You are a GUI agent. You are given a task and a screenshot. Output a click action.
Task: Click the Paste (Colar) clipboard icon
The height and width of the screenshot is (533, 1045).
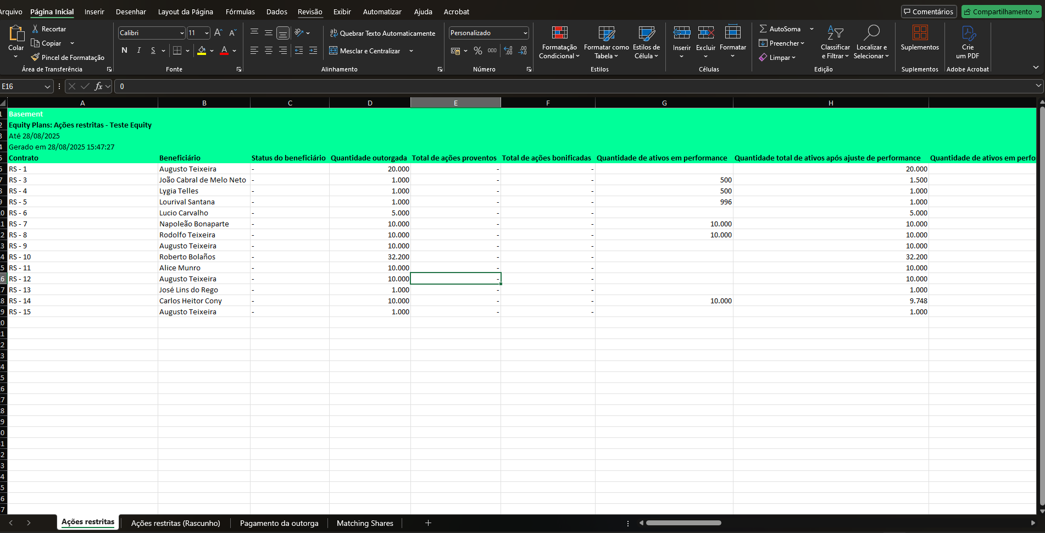(x=16, y=34)
